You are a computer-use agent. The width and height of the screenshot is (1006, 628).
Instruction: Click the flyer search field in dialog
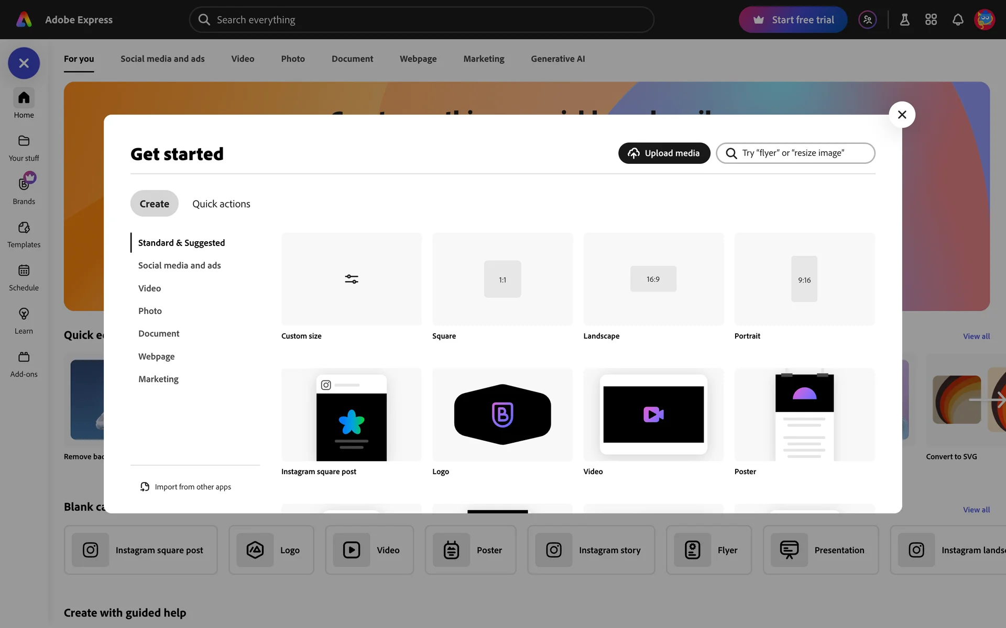pos(802,153)
